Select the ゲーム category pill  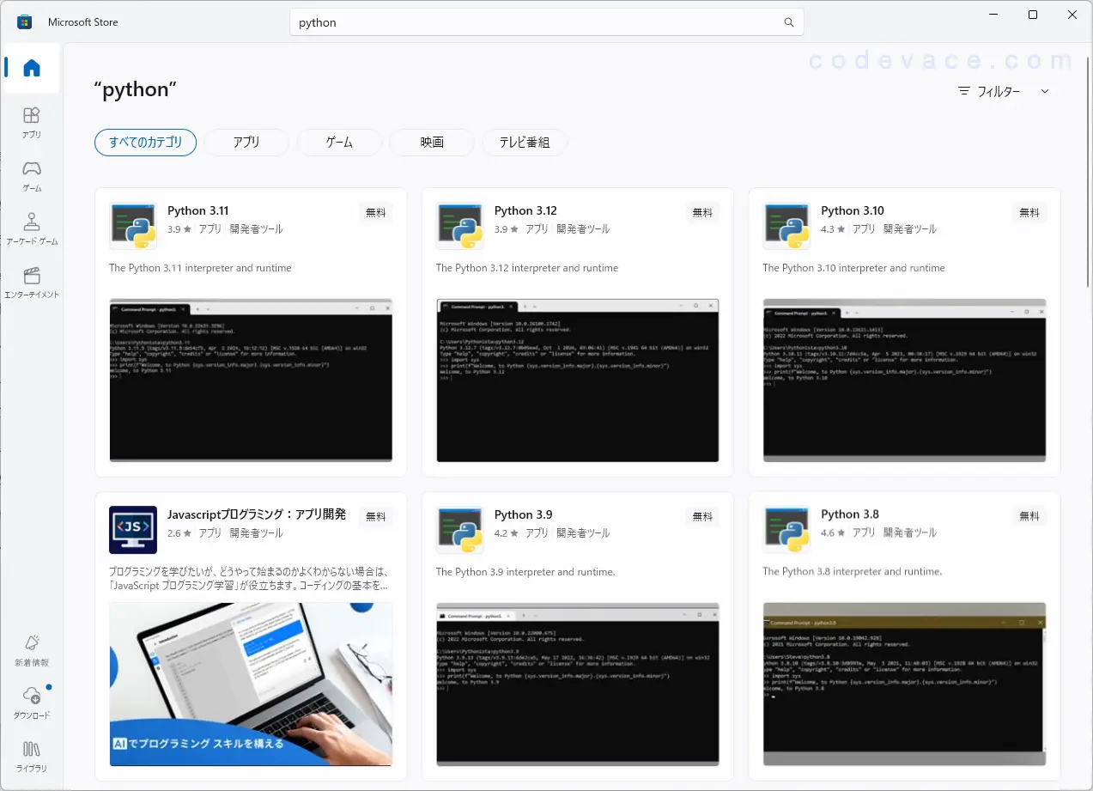click(339, 142)
